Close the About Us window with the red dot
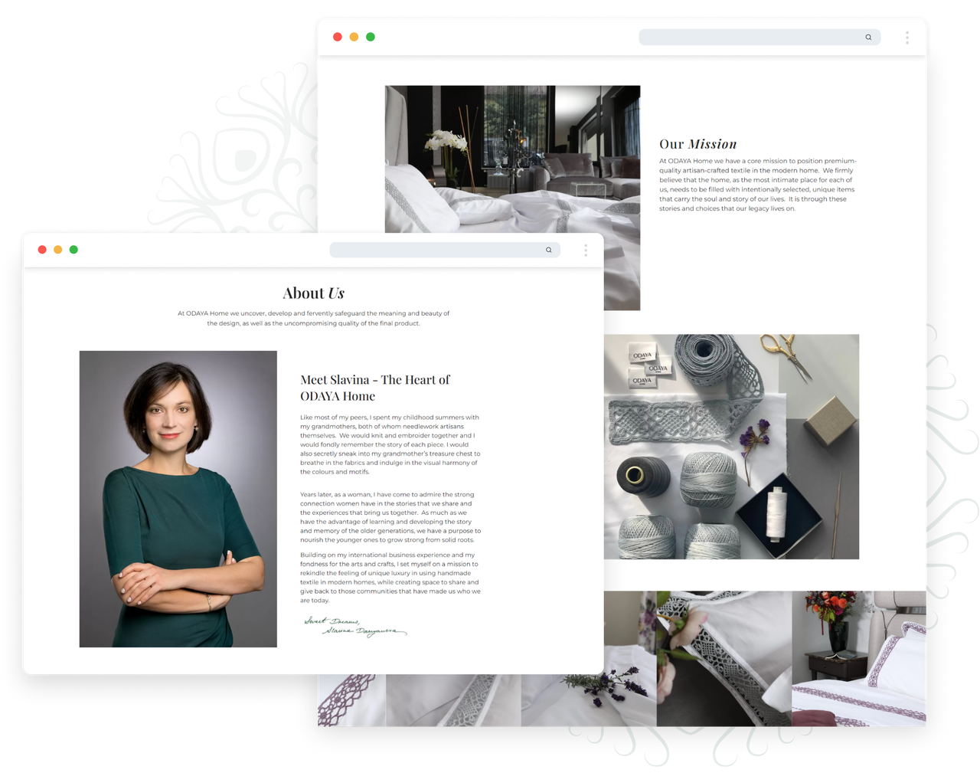 [42, 250]
